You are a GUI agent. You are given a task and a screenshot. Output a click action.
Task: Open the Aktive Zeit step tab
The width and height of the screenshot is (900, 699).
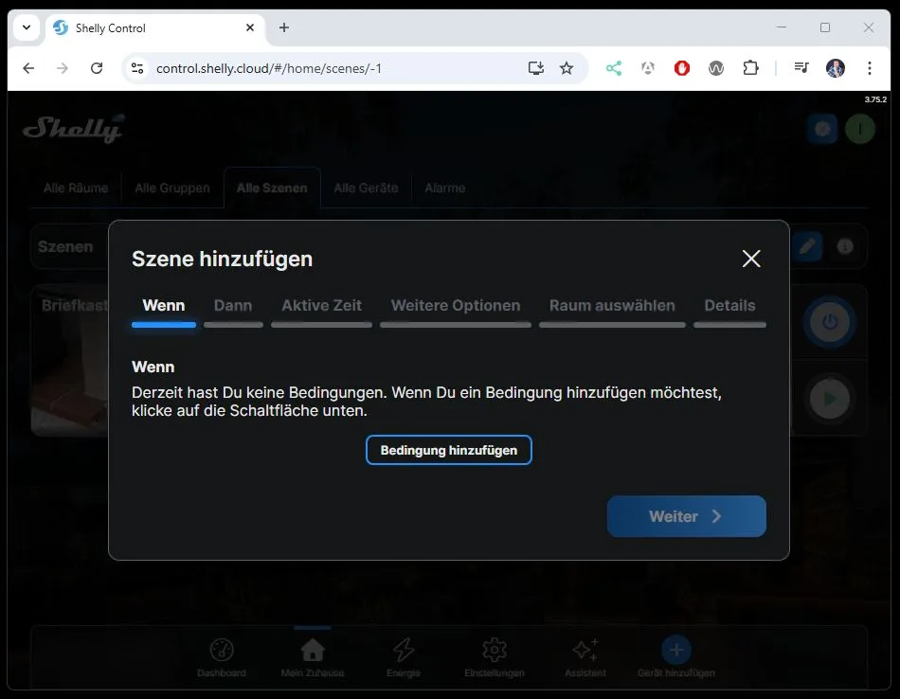point(321,306)
